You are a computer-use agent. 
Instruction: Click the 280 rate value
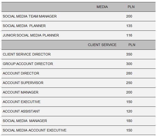[129, 73]
